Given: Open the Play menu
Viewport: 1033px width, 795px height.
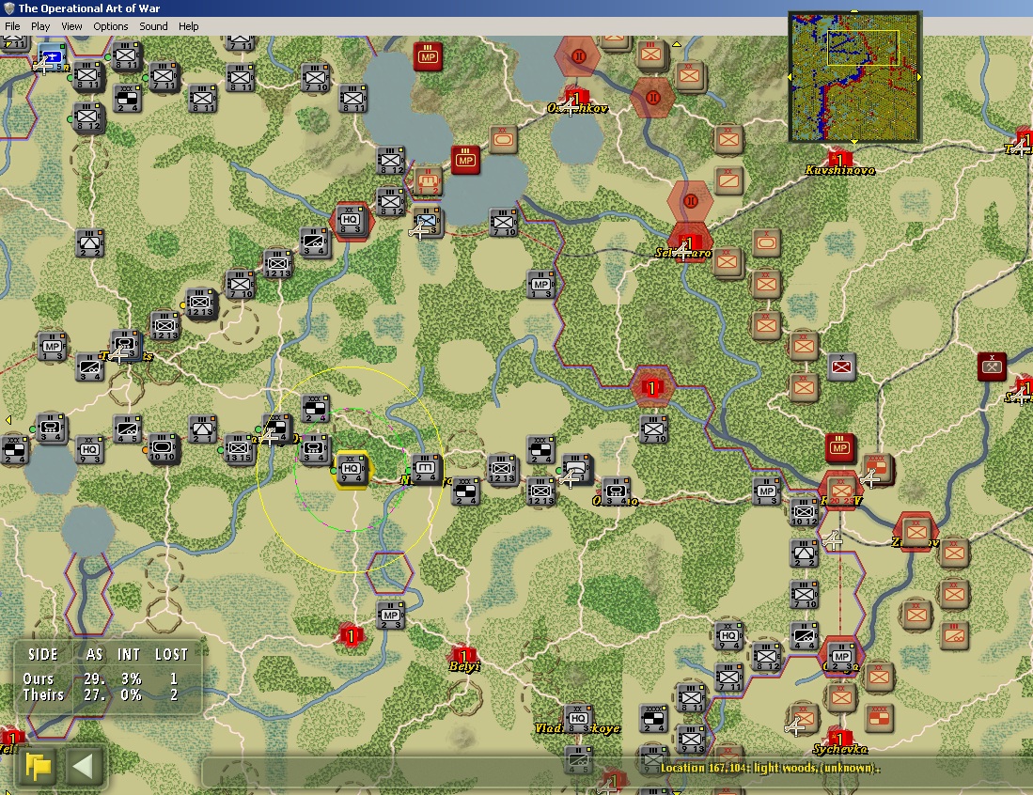Looking at the screenshot, I should pyautogui.click(x=40, y=26).
